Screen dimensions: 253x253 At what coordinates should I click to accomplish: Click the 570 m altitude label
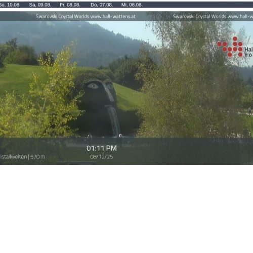coord(38,157)
